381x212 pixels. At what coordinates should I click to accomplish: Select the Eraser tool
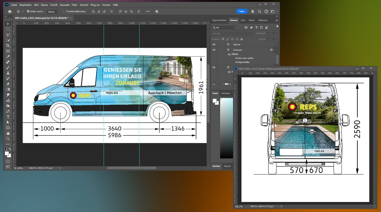point(8,84)
